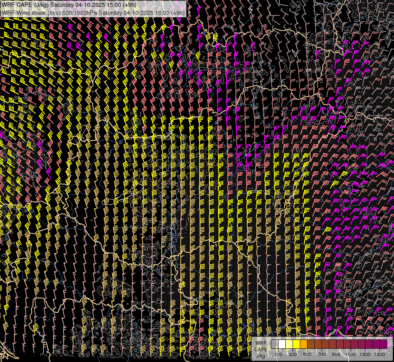Screen dimensions: 394x362
Task: Click the legend value 1500
Action: pyautogui.click(x=380, y=354)
